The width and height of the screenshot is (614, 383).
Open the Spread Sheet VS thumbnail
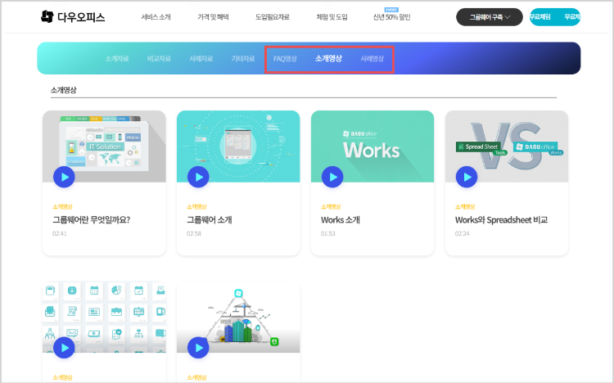click(507, 146)
